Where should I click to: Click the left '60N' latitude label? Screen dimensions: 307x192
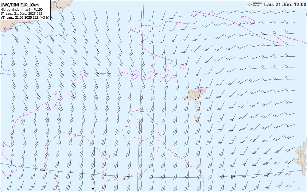(42, 170)
